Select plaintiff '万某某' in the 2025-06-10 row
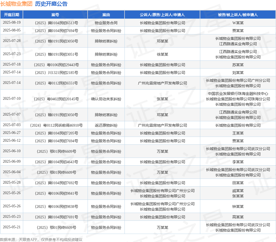The image size is (276, 242). (163, 151)
